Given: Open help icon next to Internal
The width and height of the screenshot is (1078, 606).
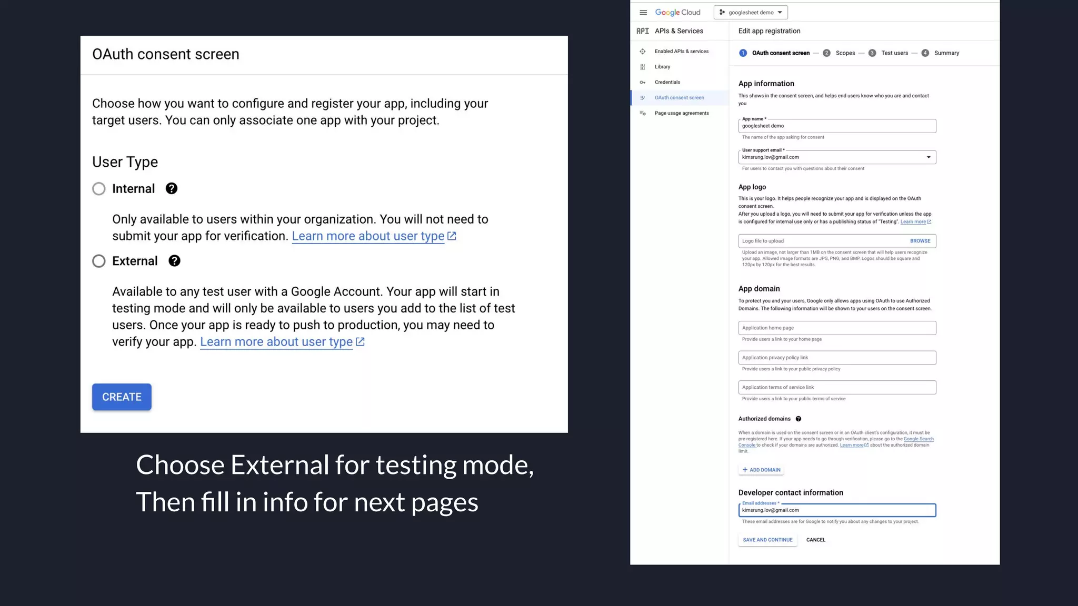Looking at the screenshot, I should pyautogui.click(x=171, y=188).
